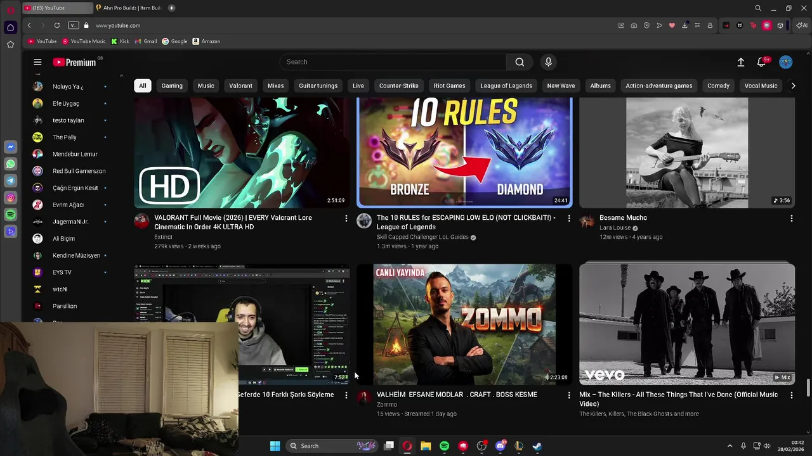
Task: Open the Spotify icon in the Windows taskbar
Action: 444,446
